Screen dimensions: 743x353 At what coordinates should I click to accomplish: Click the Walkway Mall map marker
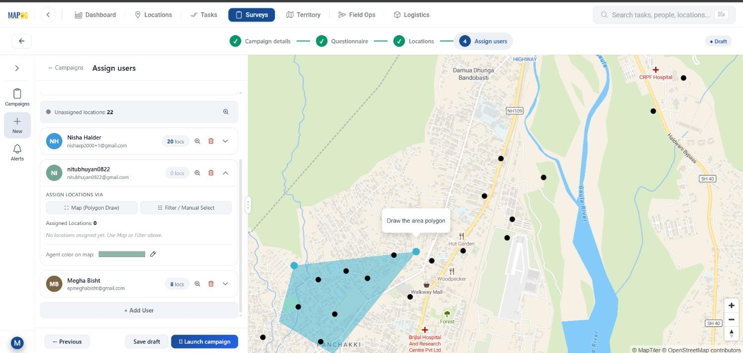coord(426,284)
